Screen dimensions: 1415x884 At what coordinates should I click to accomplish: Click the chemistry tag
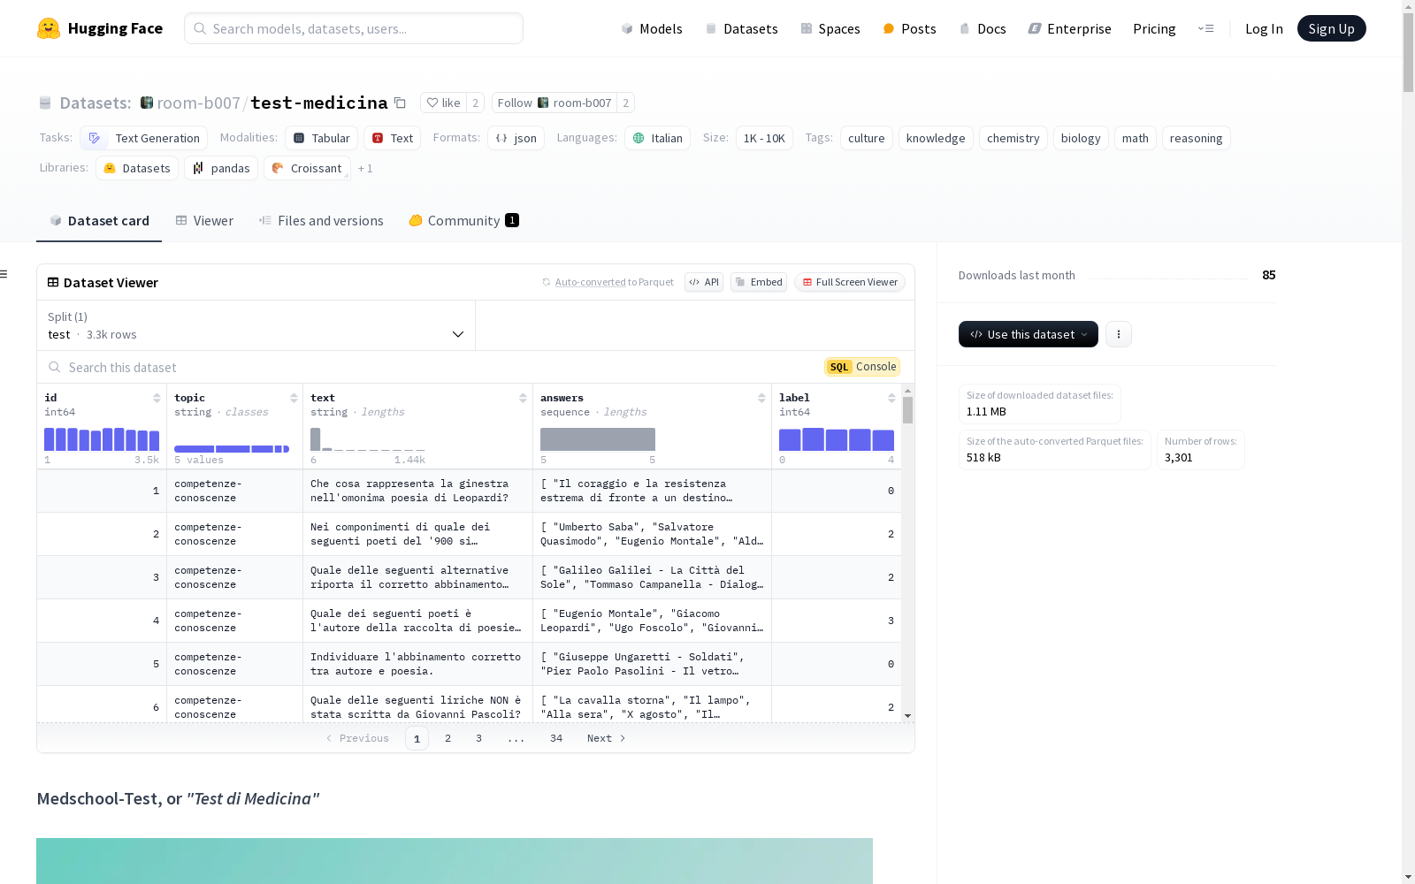(x=1013, y=138)
